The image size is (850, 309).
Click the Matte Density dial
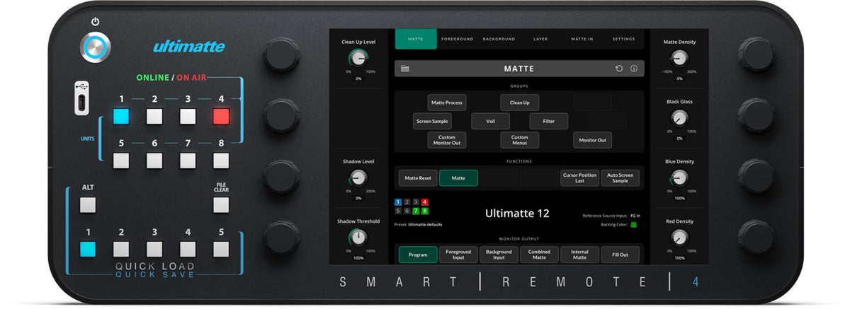679,58
